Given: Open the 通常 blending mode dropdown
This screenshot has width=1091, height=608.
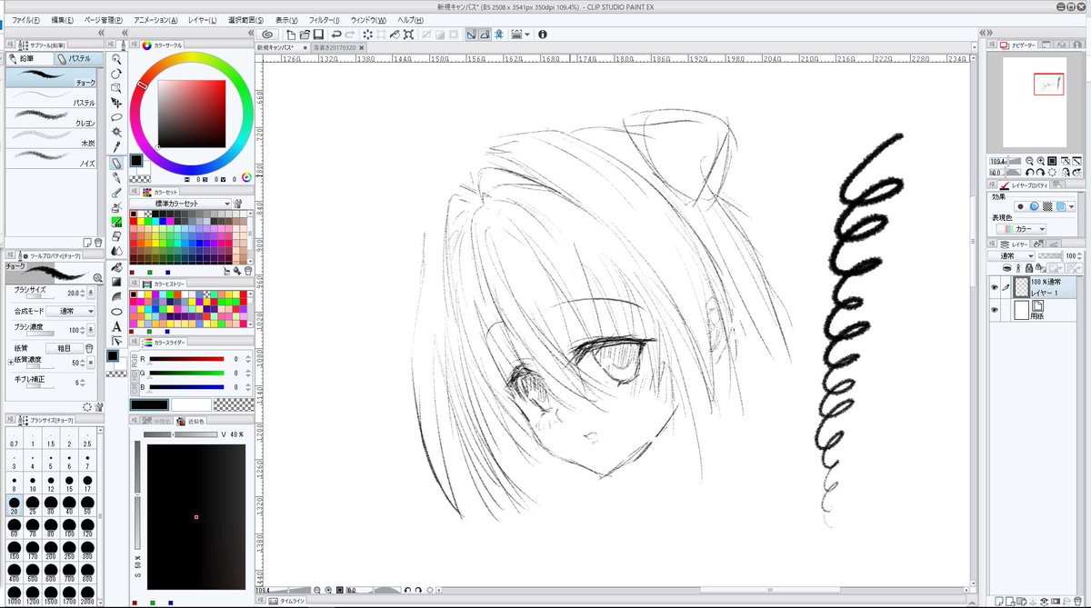Looking at the screenshot, I should click(1012, 255).
